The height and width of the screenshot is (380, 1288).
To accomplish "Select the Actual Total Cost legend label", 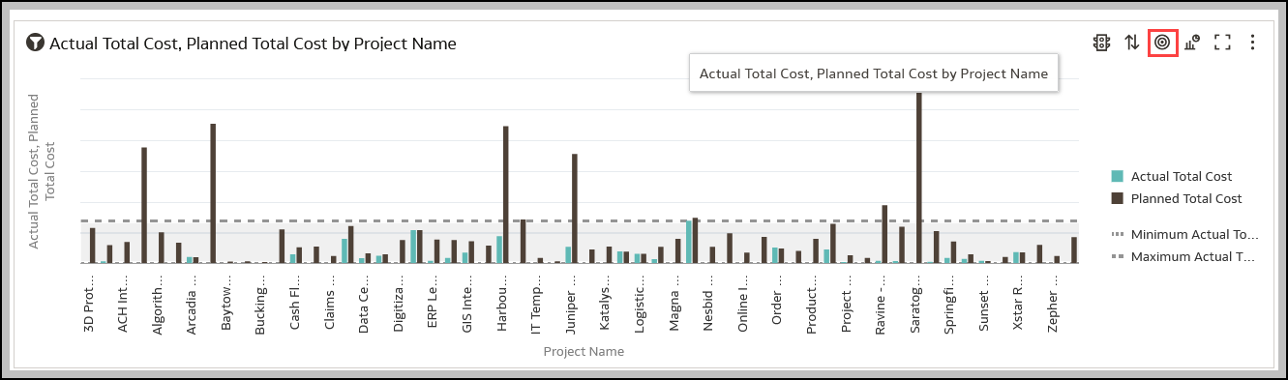I will tap(1182, 176).
